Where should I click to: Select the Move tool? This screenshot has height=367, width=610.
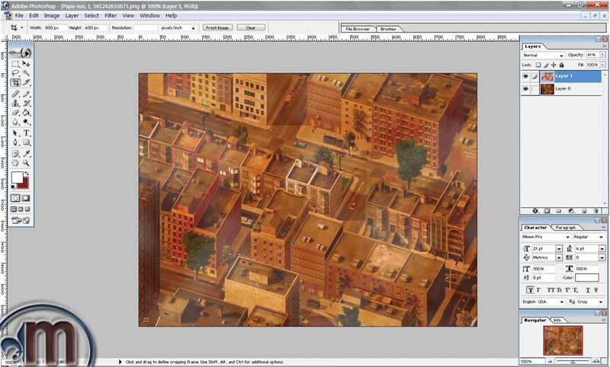coord(26,64)
